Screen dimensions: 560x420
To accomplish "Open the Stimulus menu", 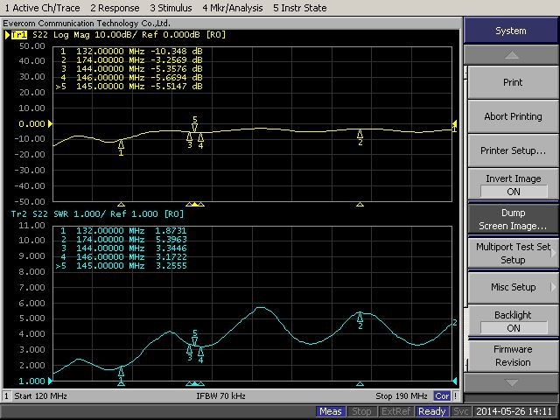I will coord(171,8).
